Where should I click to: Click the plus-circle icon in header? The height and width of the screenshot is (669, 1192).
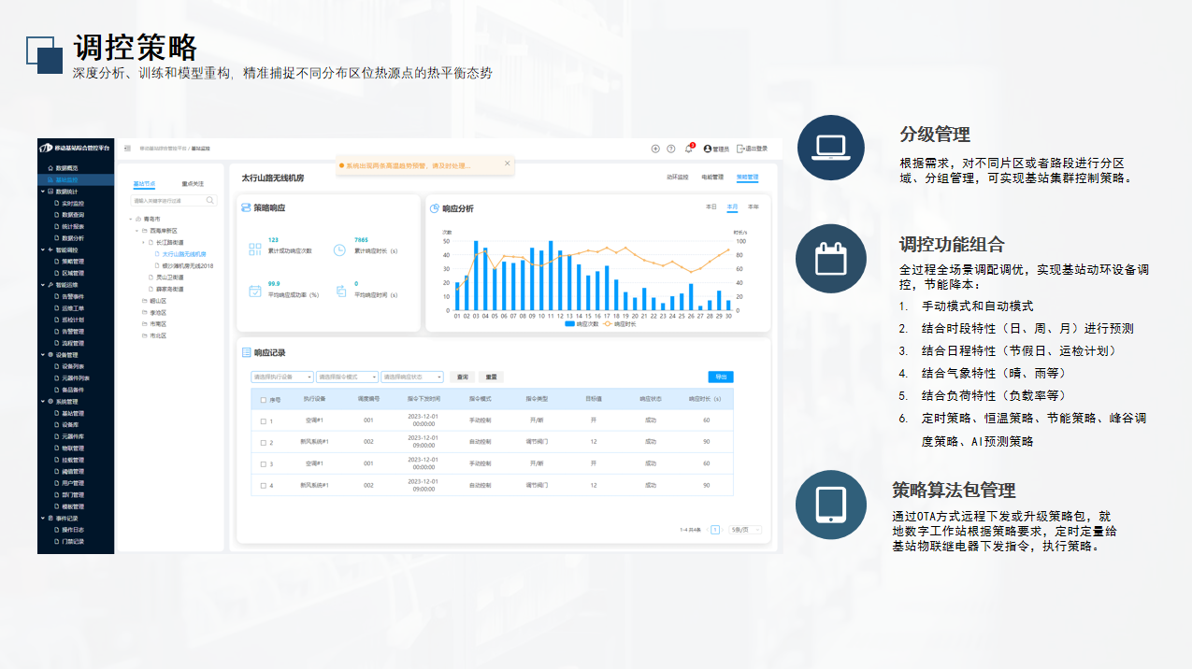point(655,149)
